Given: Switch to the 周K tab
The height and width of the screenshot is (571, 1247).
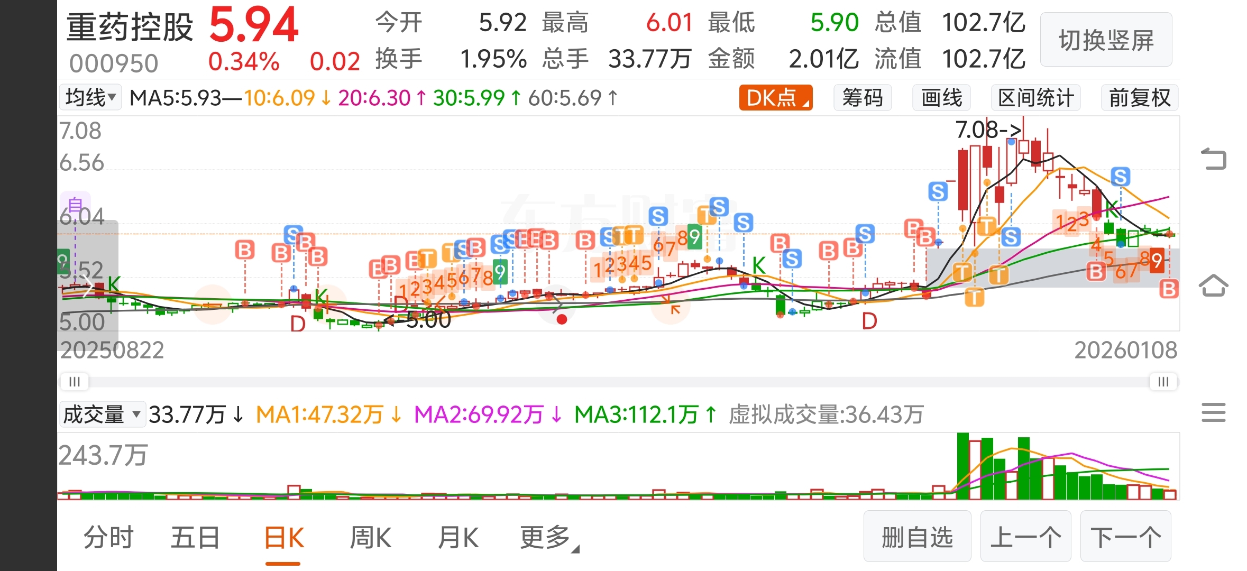Looking at the screenshot, I should 370,538.
